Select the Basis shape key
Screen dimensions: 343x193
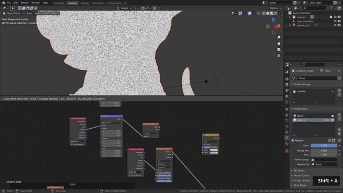tap(314, 116)
